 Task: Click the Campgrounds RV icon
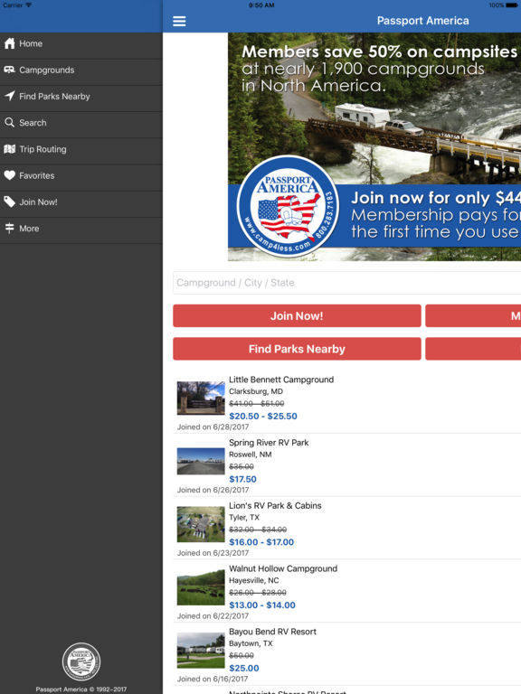[9, 70]
